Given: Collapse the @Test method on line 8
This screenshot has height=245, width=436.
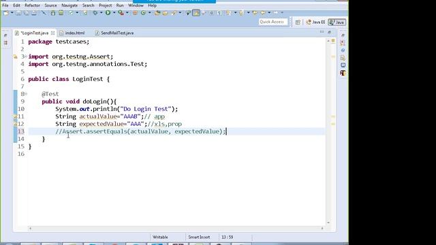Looking at the screenshot, I should (x=26, y=94).
